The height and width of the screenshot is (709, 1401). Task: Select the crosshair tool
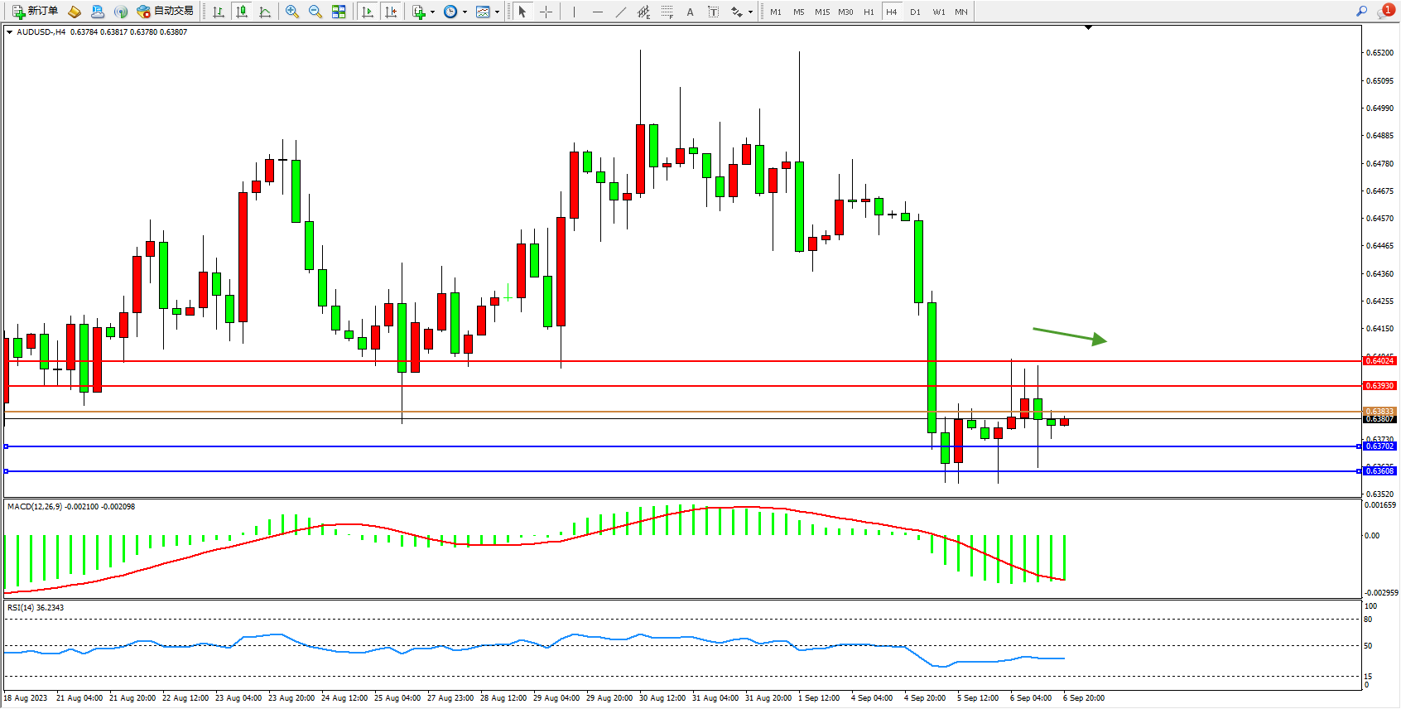[x=546, y=12]
